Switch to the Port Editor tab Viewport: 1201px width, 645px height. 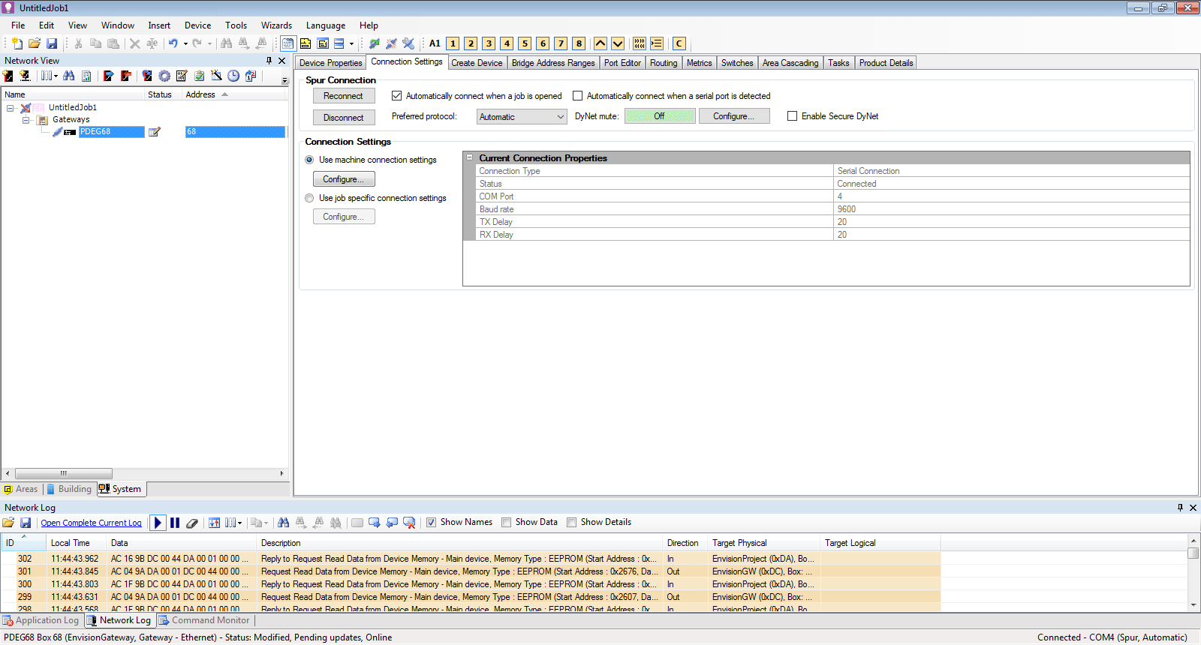(622, 63)
